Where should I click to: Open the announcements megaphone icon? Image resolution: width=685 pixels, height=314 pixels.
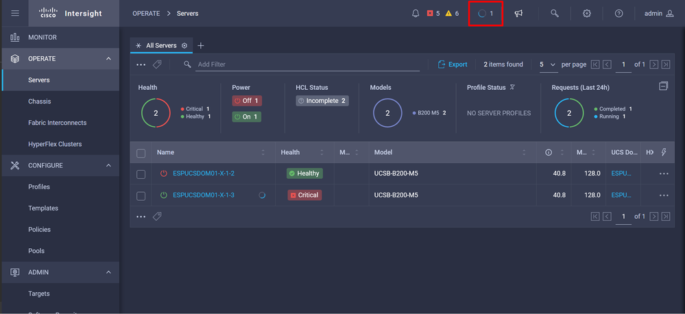(x=518, y=14)
